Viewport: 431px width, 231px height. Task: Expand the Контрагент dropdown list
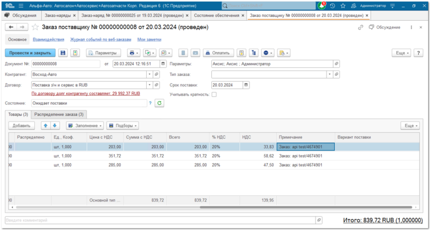(150, 74)
